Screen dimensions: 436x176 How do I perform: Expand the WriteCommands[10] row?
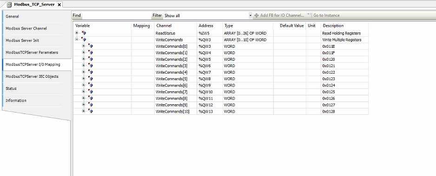(83, 111)
